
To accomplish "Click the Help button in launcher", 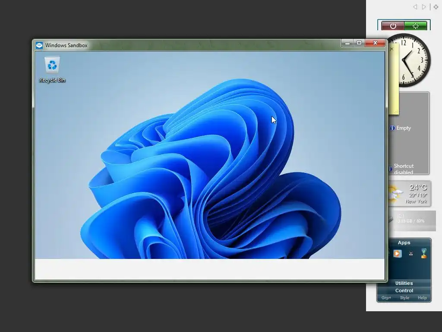I will pyautogui.click(x=422, y=298).
